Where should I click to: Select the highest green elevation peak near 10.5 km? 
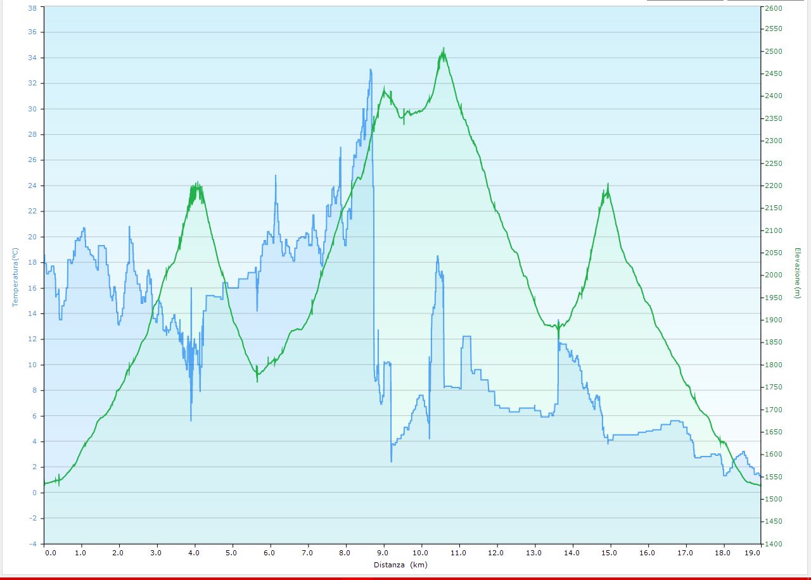pos(444,50)
